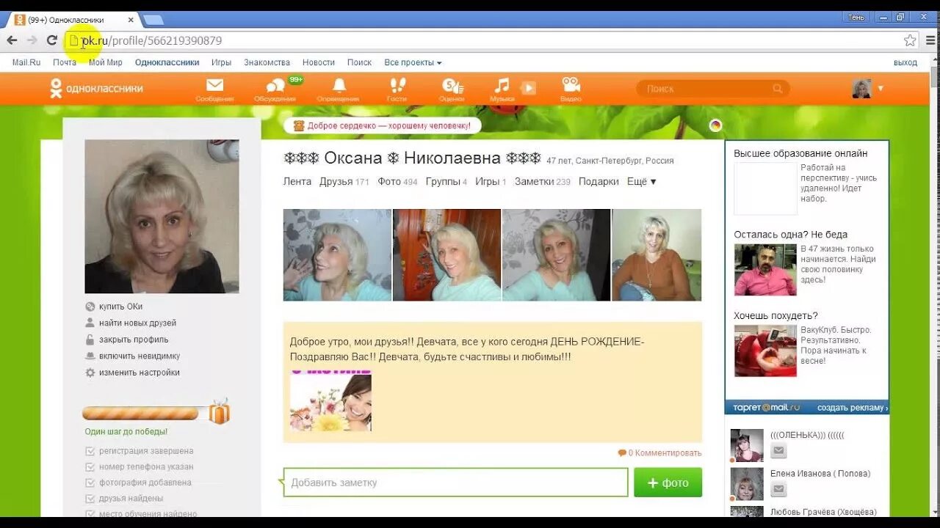The width and height of the screenshot is (940, 528).
Task: Click the search magnifier icon
Action: click(x=778, y=89)
